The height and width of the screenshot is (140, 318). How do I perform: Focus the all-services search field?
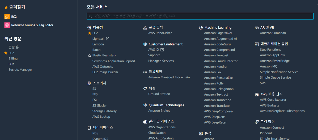pyautogui.click(x=200, y=16)
